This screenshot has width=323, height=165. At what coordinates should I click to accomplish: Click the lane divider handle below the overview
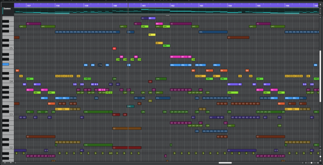pyautogui.click(x=168, y=15)
